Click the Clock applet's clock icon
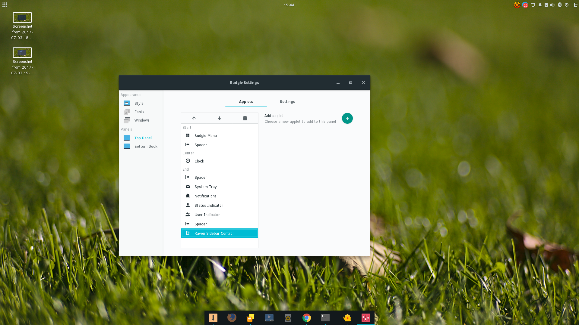579x325 pixels. coord(188,161)
